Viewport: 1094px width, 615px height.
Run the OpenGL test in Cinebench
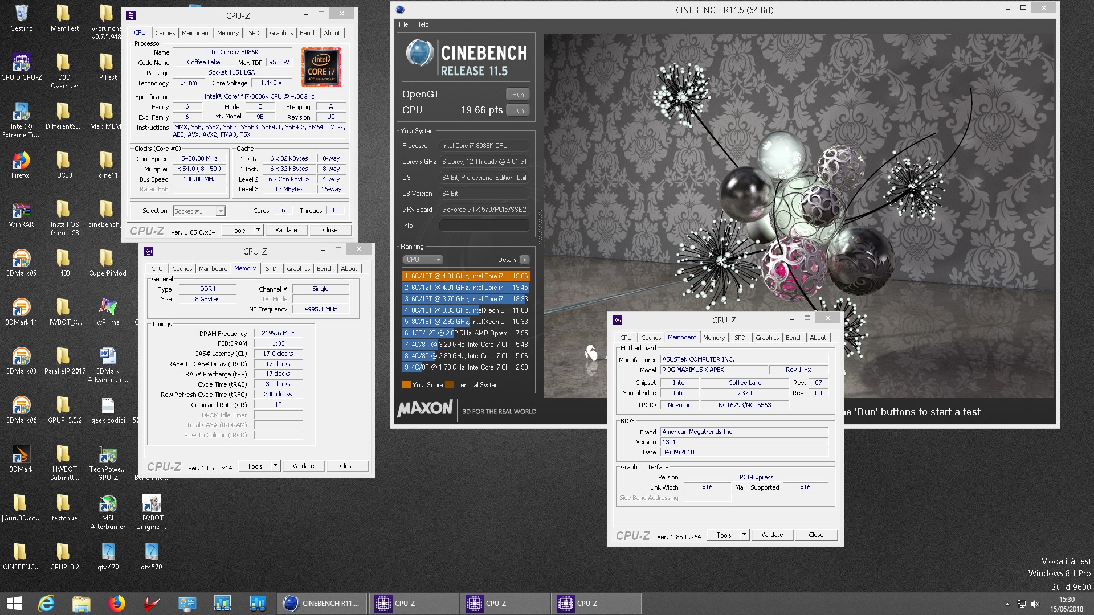click(x=518, y=95)
